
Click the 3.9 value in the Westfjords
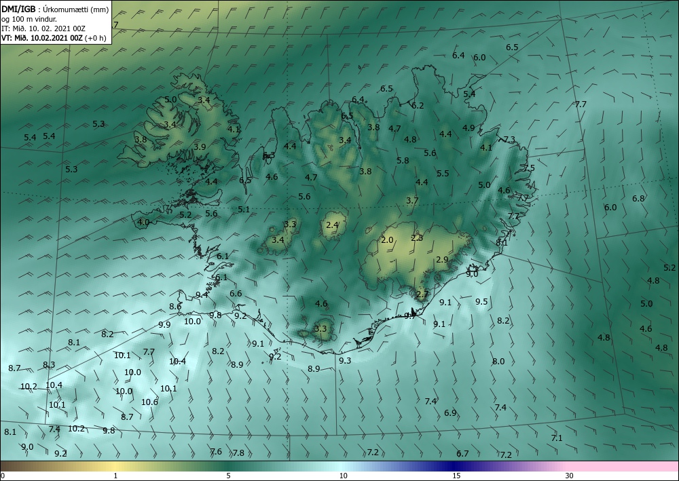click(x=200, y=147)
